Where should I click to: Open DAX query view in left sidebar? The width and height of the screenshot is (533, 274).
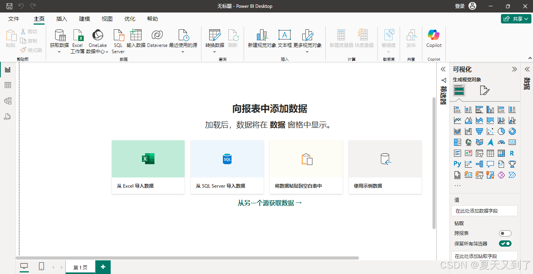click(x=7, y=116)
